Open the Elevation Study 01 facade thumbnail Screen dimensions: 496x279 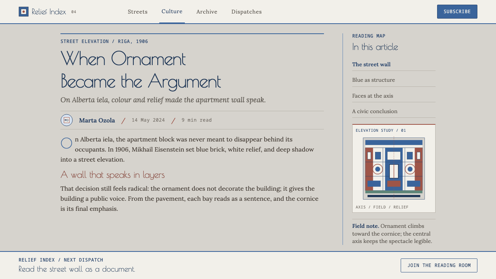point(394,169)
